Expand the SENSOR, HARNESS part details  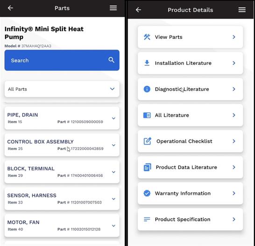tap(62, 199)
